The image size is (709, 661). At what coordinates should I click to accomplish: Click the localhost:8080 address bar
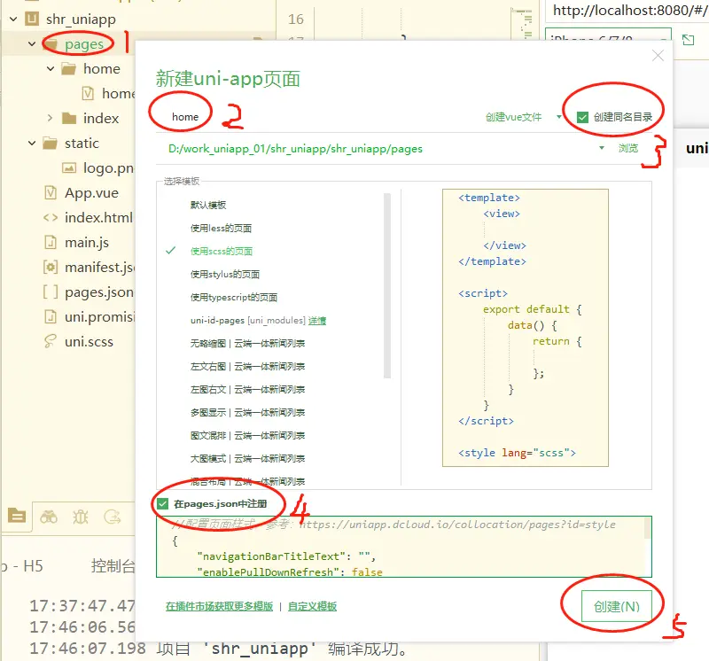click(627, 11)
